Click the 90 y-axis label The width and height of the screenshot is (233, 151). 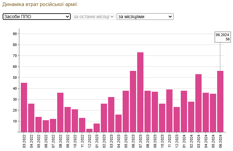(x=15, y=34)
